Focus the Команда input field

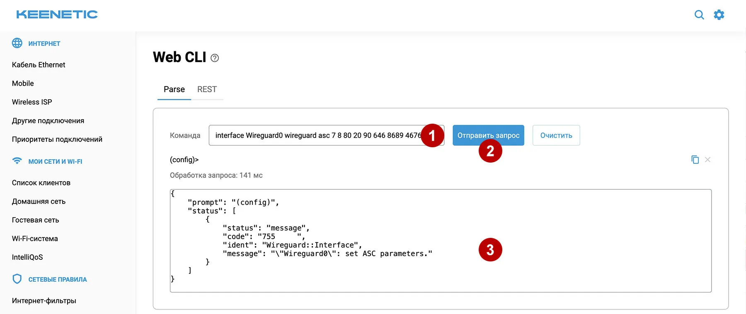point(315,135)
